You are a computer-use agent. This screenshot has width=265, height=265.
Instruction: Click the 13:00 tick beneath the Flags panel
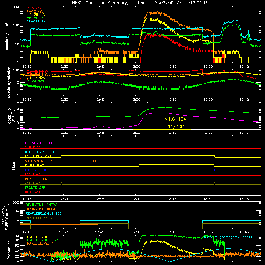pos(135,199)
